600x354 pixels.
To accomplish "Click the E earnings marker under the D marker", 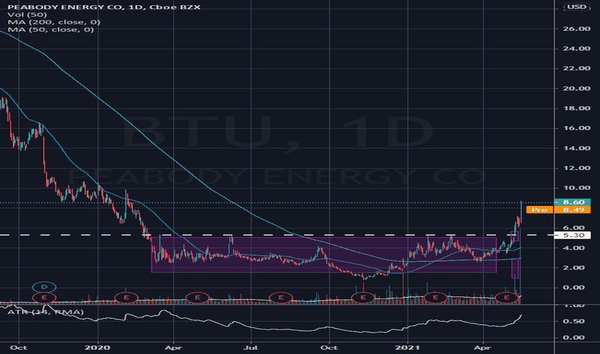I will point(44,297).
